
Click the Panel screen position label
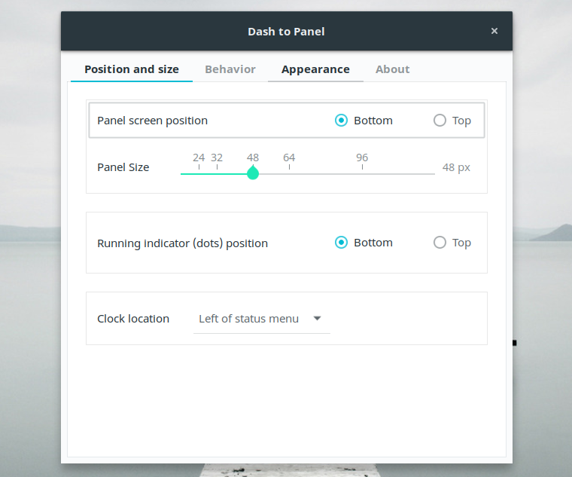tap(153, 121)
